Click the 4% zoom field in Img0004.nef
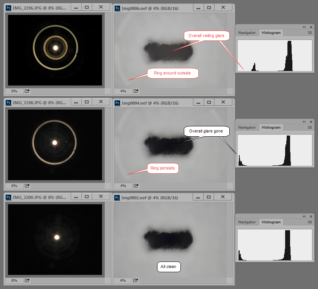 coord(123,186)
